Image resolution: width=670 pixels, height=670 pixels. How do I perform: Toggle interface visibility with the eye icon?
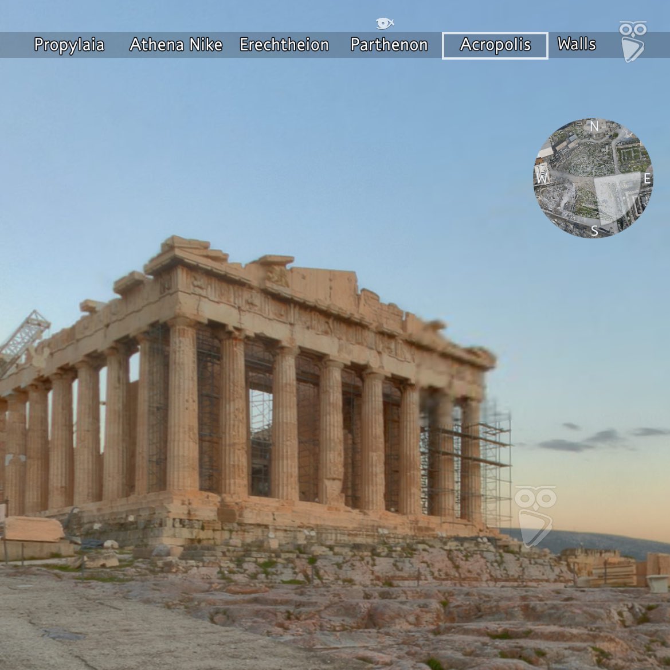click(x=383, y=23)
